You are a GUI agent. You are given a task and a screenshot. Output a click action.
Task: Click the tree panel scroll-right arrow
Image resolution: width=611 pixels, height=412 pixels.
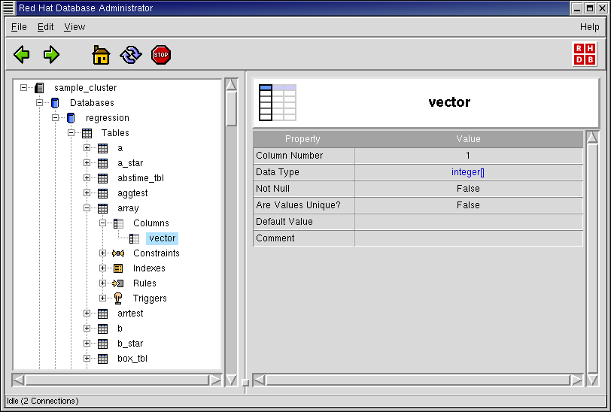pyautogui.click(x=214, y=380)
